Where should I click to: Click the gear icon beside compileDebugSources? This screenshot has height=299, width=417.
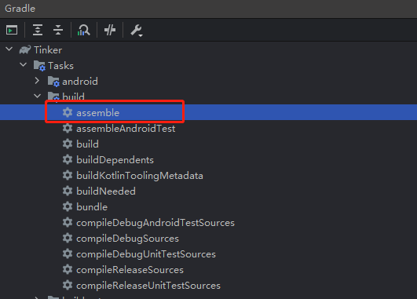tap(68, 239)
